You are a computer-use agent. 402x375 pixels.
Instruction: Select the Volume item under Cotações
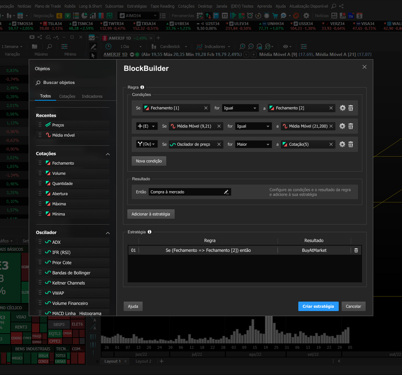pos(73,173)
